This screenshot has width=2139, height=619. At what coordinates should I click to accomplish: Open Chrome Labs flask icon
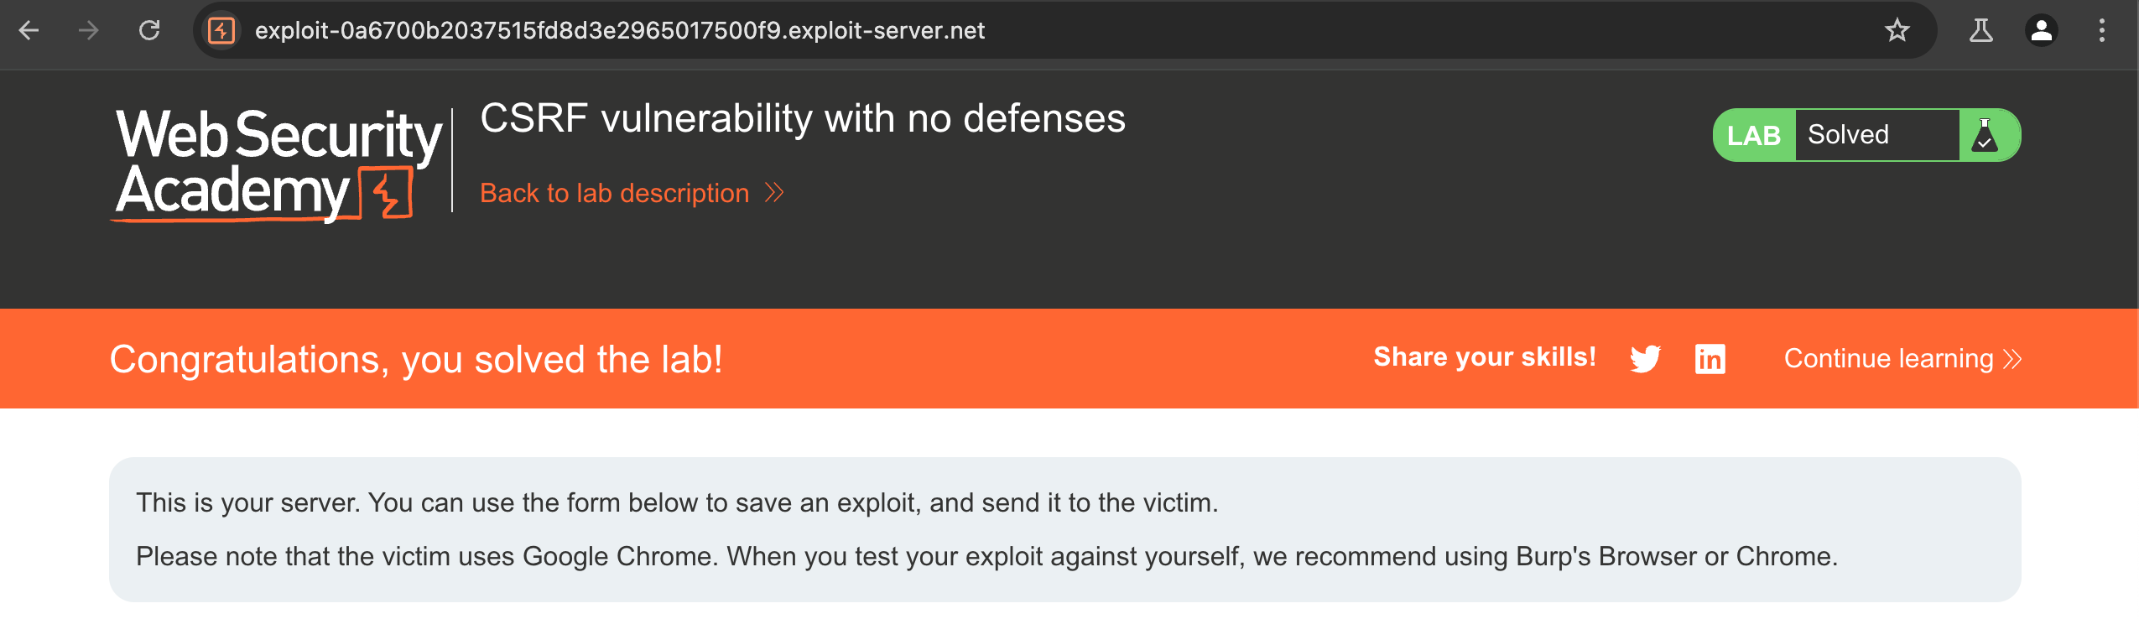pos(1980,31)
